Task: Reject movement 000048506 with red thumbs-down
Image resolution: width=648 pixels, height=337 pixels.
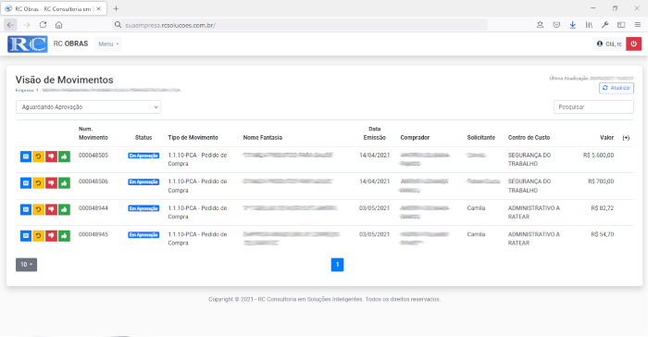Action: tap(51, 182)
